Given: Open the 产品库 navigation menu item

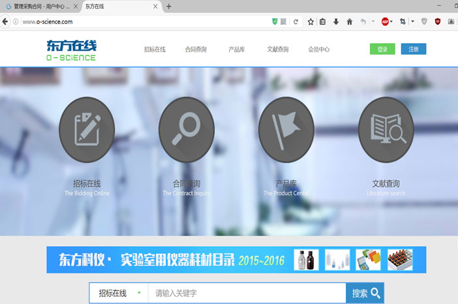Looking at the screenshot, I should click(x=237, y=49).
